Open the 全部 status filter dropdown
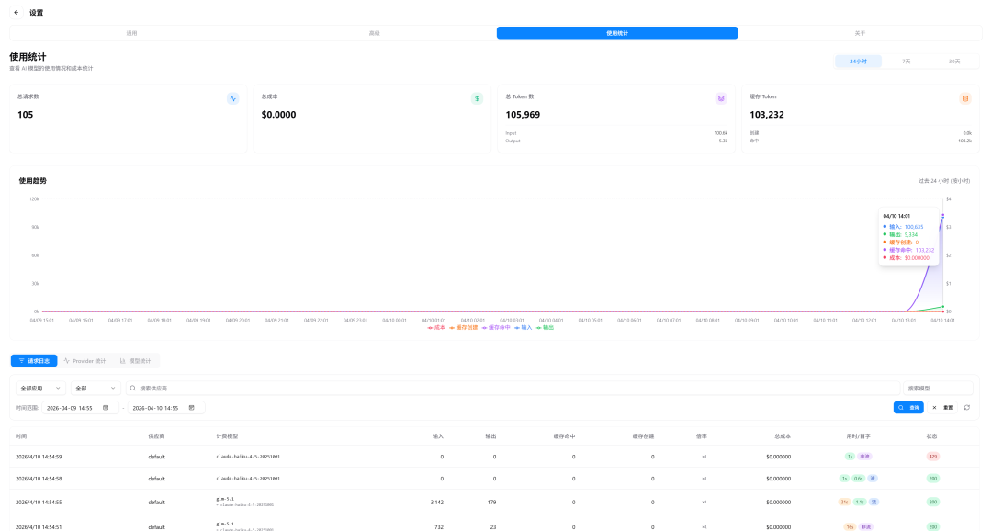The width and height of the screenshot is (992, 531). [x=96, y=389]
